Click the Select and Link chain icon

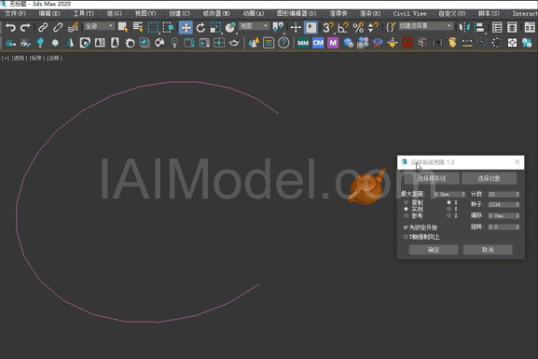pos(43,27)
